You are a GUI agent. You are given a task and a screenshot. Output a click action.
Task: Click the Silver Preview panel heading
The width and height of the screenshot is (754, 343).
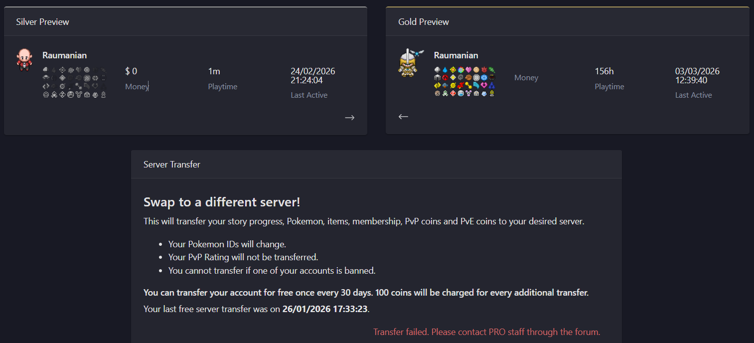(42, 22)
